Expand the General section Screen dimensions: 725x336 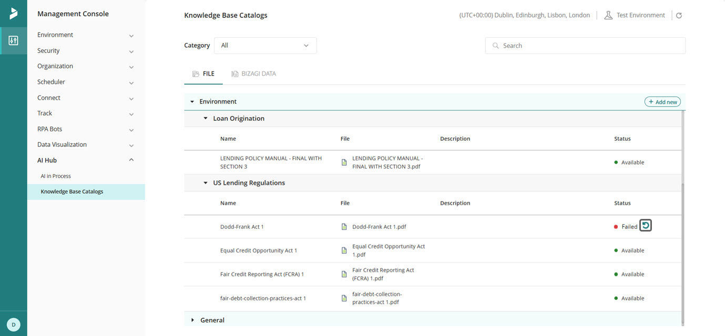192,320
